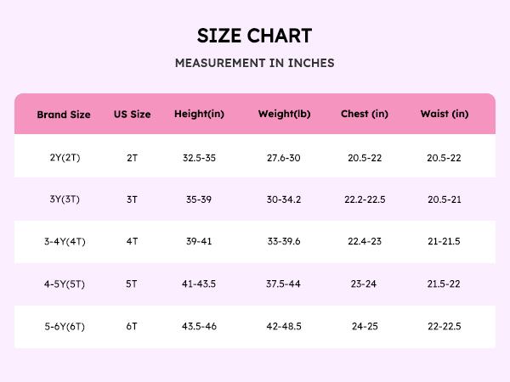Select the 22.4-23 chest value

coord(364,242)
